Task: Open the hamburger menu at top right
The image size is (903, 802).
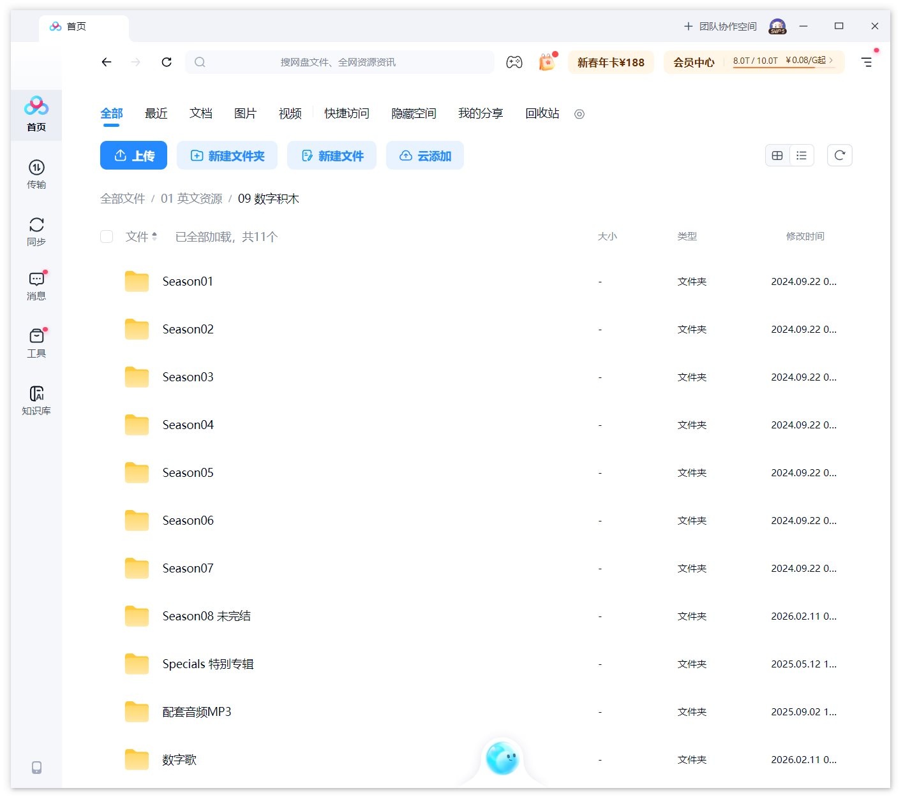Action: pyautogui.click(x=866, y=62)
